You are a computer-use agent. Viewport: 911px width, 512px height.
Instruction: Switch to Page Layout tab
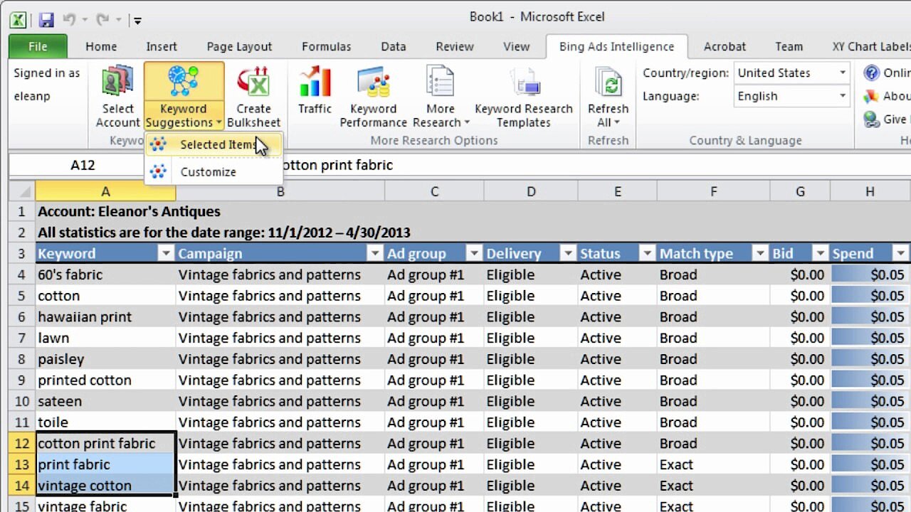pyautogui.click(x=239, y=46)
